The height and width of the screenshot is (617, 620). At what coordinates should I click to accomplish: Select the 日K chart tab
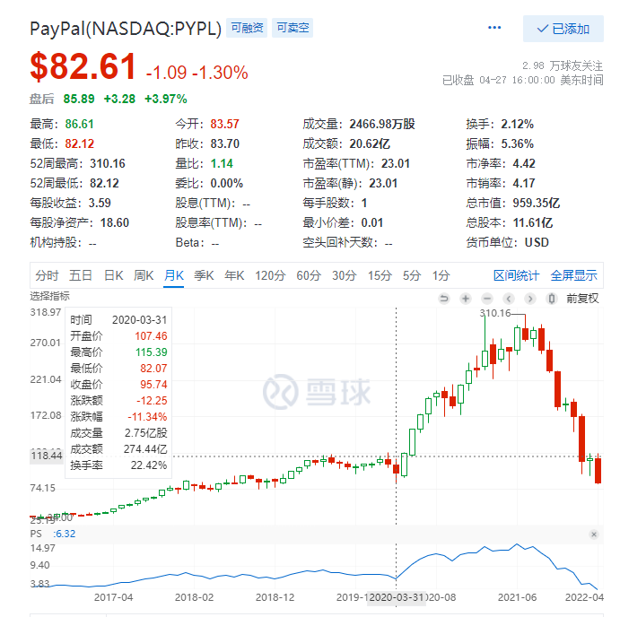pyautogui.click(x=113, y=275)
